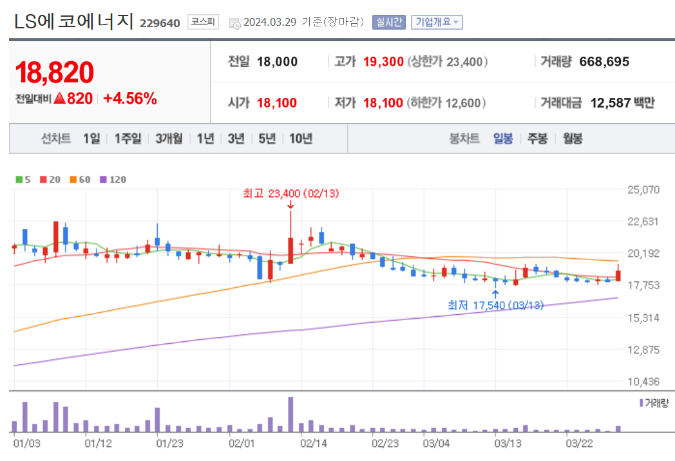The width and height of the screenshot is (675, 461).
Task: Click the 고가 value 19,300
Action: (383, 62)
